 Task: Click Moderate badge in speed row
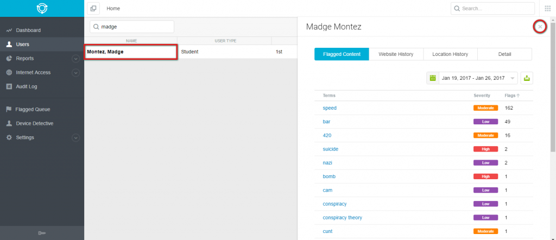pos(485,108)
